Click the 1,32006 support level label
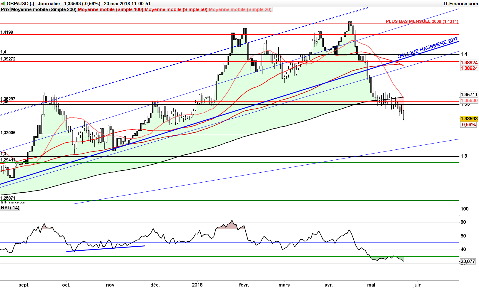Viewport: 479px width, 288px height. coord(8,133)
